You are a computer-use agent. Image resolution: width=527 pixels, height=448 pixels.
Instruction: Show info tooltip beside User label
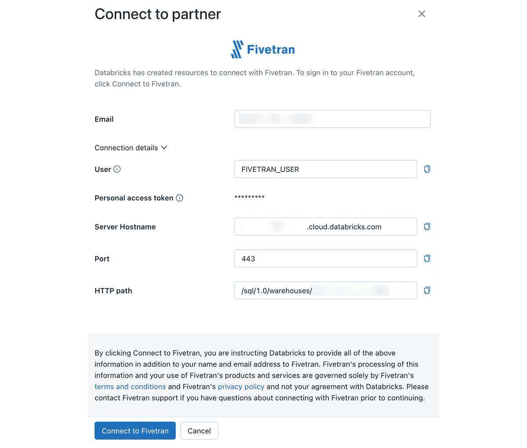tap(117, 169)
